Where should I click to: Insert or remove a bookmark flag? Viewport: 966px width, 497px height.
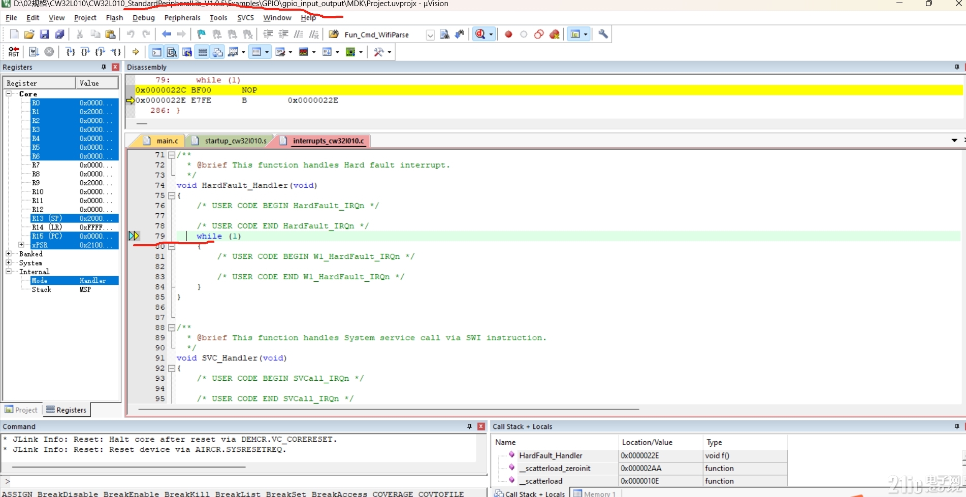(x=202, y=35)
